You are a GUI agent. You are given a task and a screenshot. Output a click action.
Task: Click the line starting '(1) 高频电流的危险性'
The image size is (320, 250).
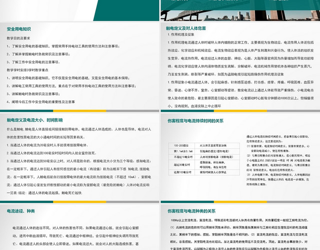coord(239,227)
